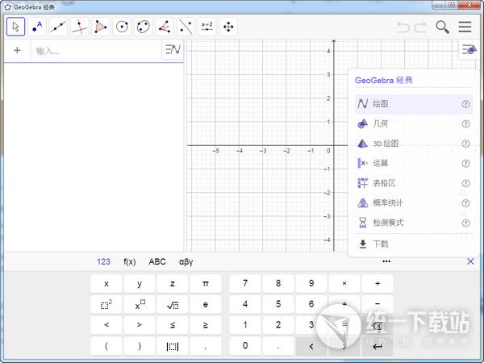Tap the number 7 key
Screen dimensions: 484x363
pyautogui.click(x=245, y=284)
